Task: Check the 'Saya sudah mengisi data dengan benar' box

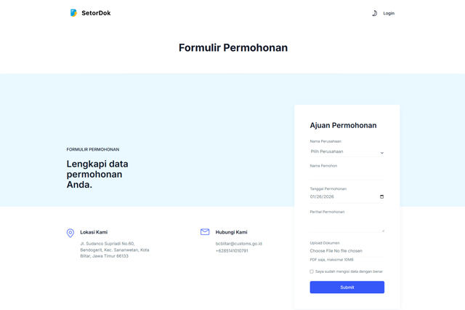Action: click(312, 271)
